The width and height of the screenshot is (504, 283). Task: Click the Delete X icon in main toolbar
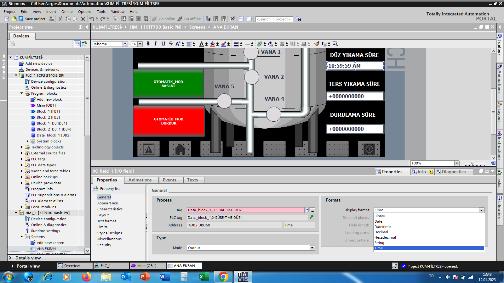tap(83, 19)
